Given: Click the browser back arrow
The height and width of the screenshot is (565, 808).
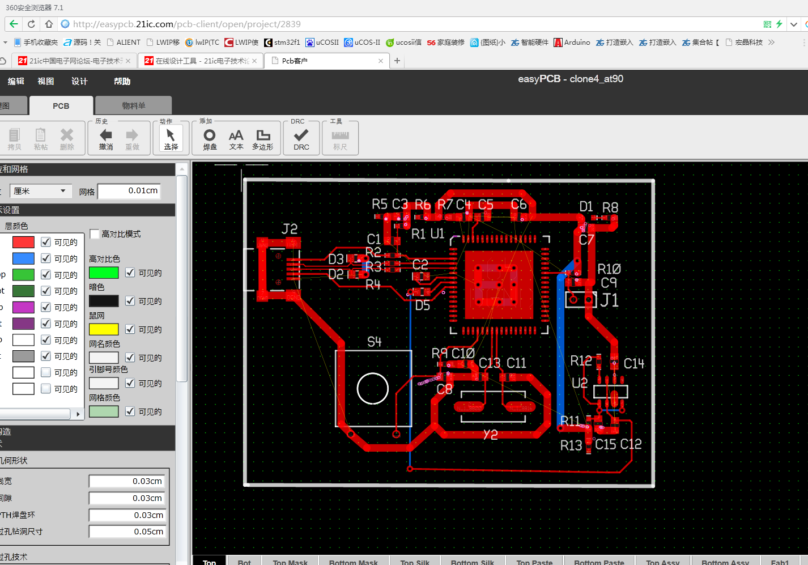Looking at the screenshot, I should 14,24.
